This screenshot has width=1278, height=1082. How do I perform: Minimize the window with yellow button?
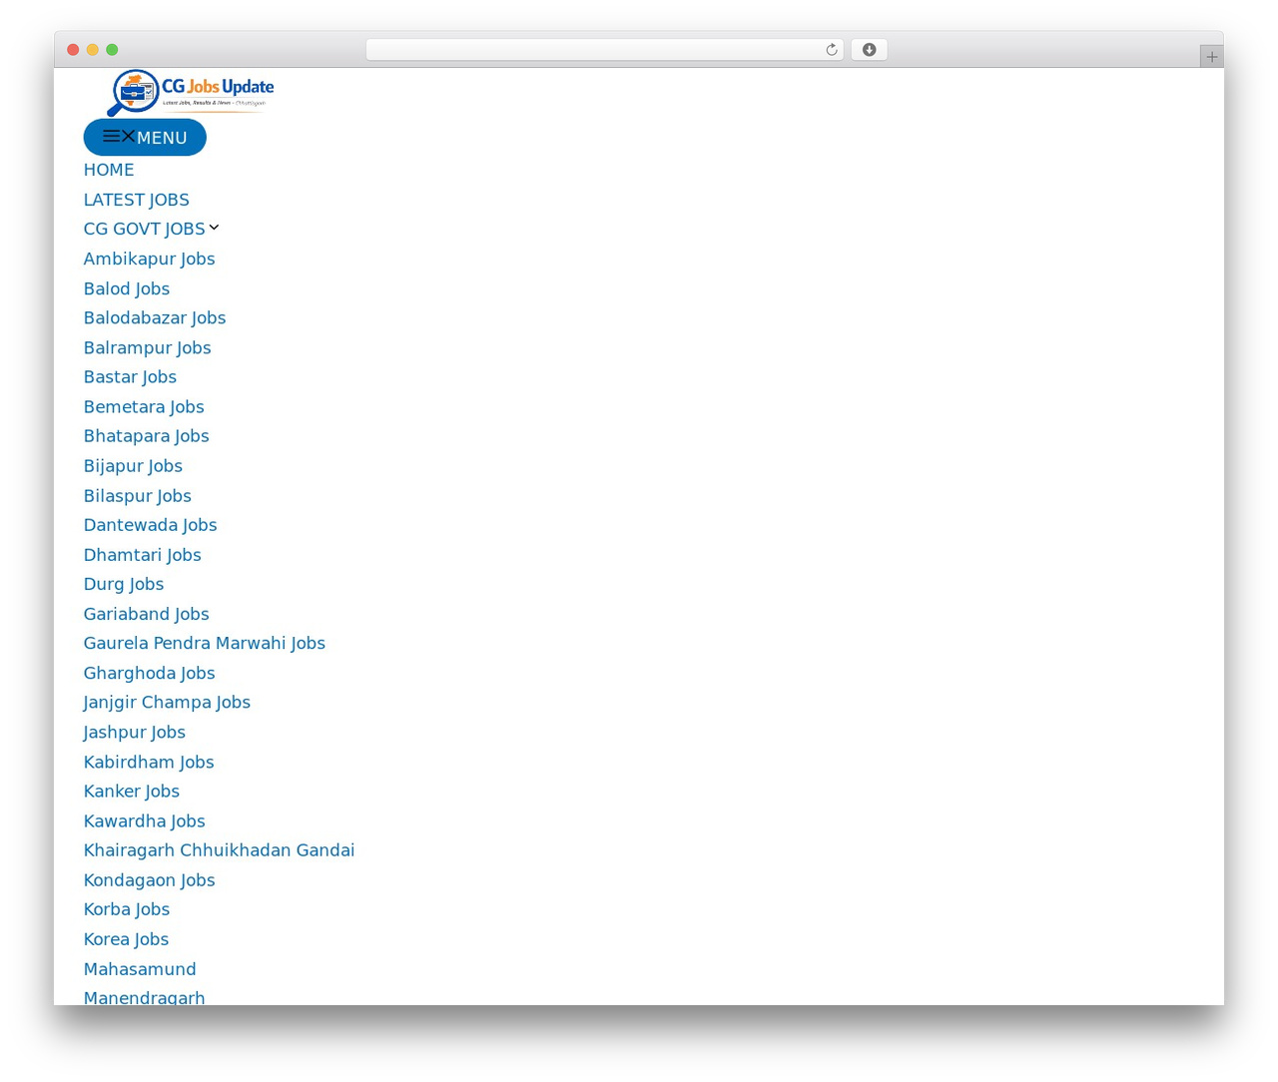coord(92,50)
